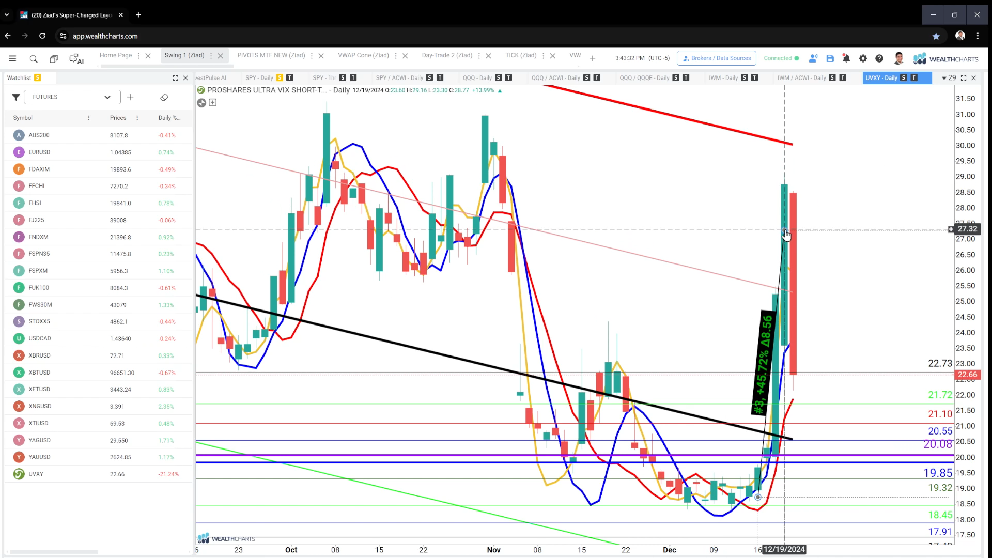Sort by Daily % column header

tap(169, 118)
